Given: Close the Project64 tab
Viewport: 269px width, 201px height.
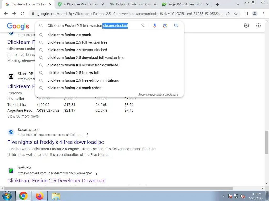Looking at the screenshot, I should point(207,5).
